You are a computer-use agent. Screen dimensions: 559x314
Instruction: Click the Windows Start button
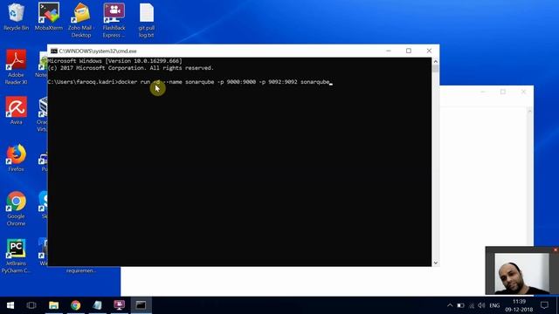(x=10, y=305)
